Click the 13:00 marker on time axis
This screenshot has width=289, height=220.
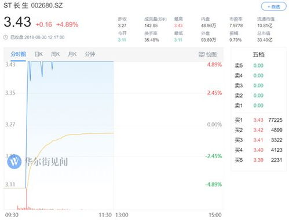click(x=122, y=215)
